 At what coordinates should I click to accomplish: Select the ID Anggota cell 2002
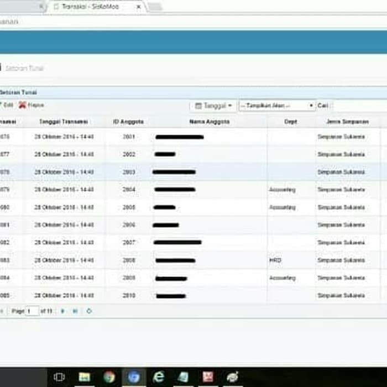129,154
